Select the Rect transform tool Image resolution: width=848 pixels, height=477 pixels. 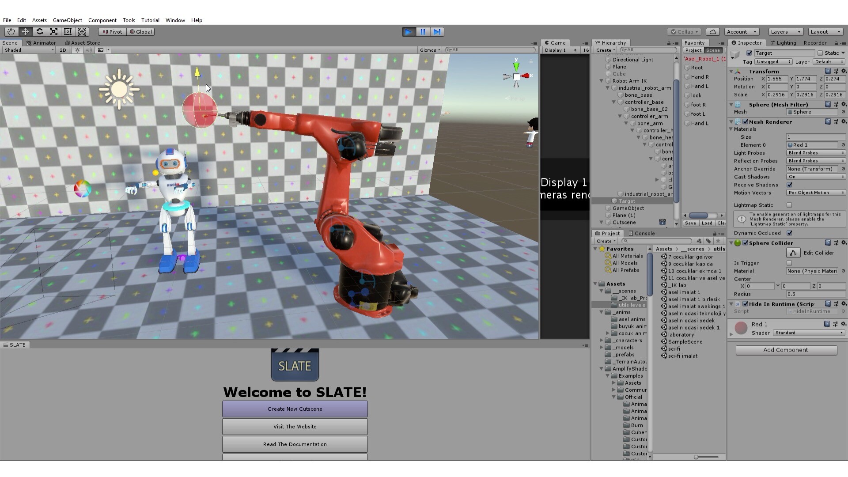(x=68, y=32)
